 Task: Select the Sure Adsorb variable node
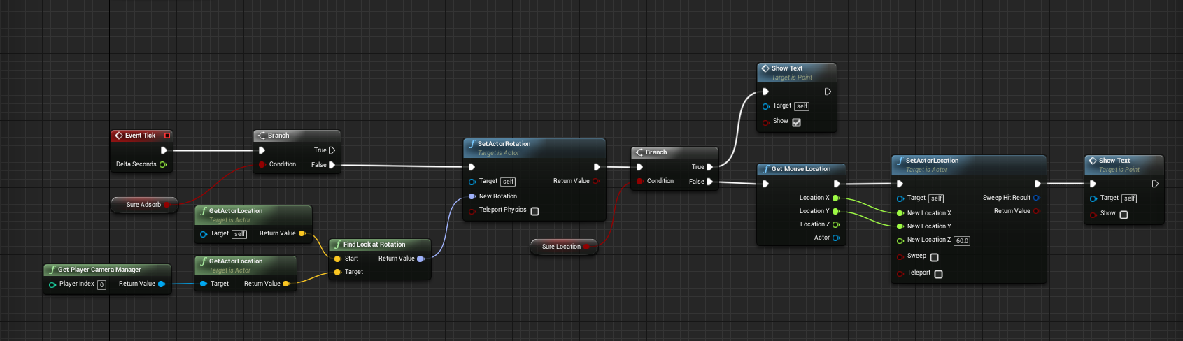pos(144,205)
